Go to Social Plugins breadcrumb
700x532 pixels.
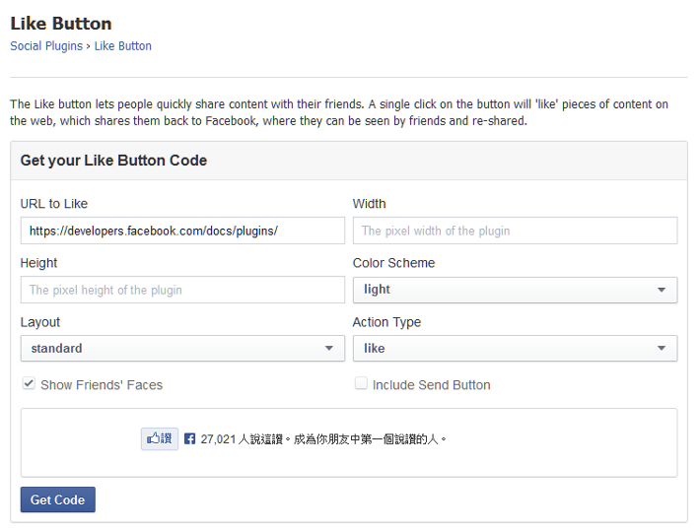(x=46, y=46)
